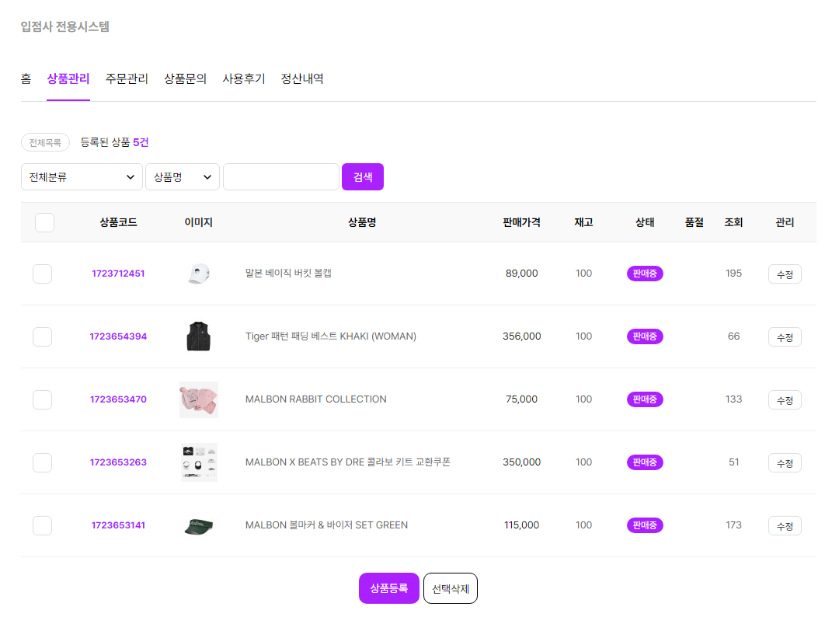This screenshot has width=839, height=624.
Task: Click 수정 for product 1723653141
Action: (785, 526)
